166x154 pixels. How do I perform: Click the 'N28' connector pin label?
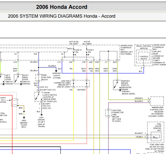click(x=91, y=62)
